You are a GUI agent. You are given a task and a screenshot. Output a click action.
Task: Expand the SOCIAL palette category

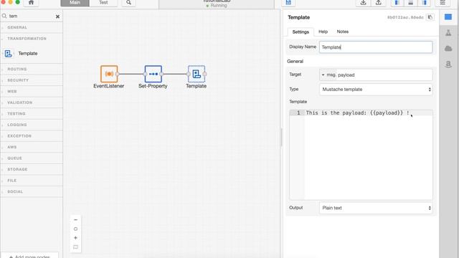click(x=32, y=191)
